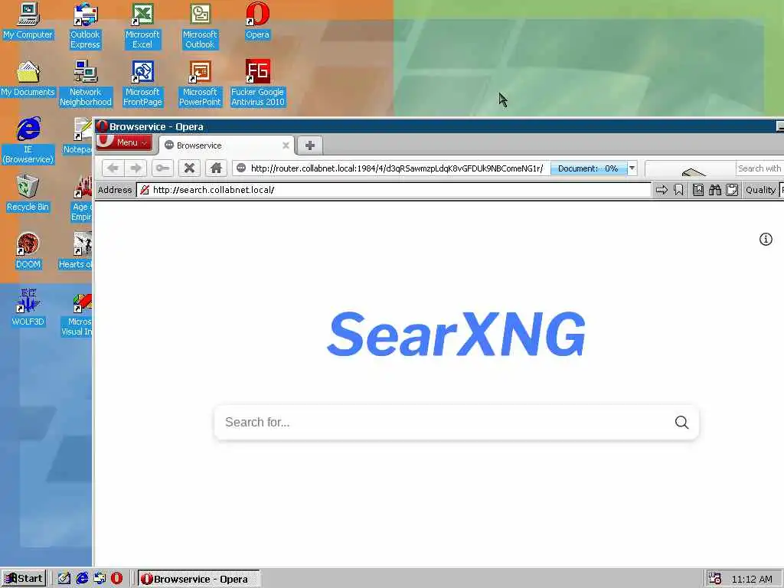The height and width of the screenshot is (588, 784).
Task: Click the Quality label in Browservice bar
Action: (760, 190)
